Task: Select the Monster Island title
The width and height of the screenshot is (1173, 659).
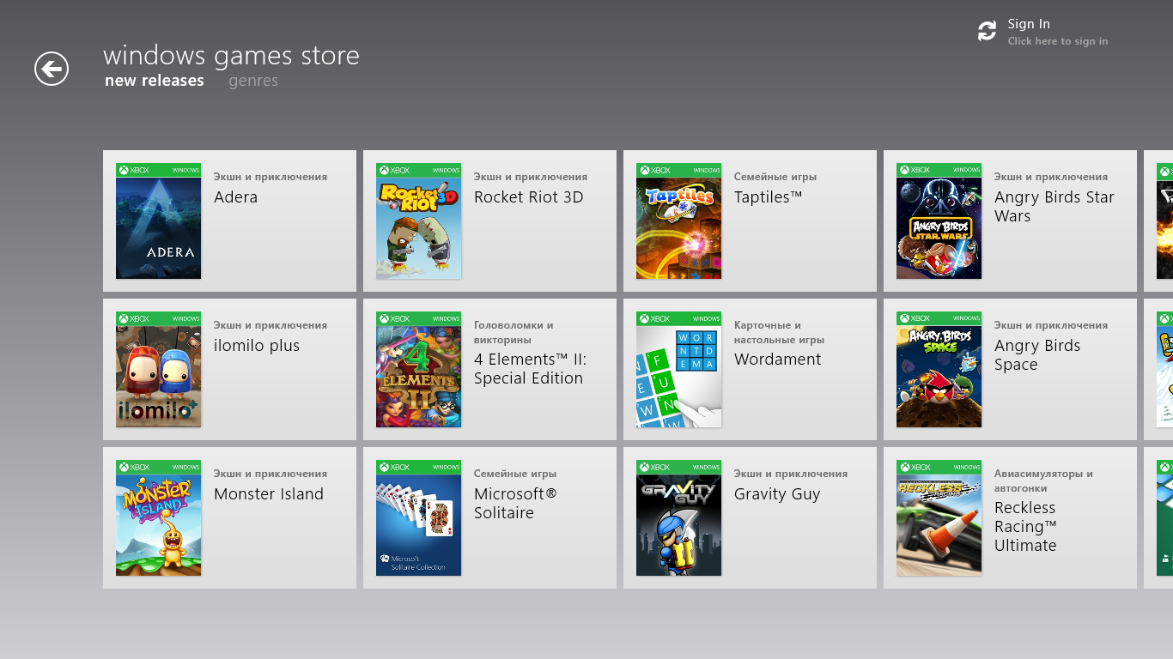Action: (269, 494)
